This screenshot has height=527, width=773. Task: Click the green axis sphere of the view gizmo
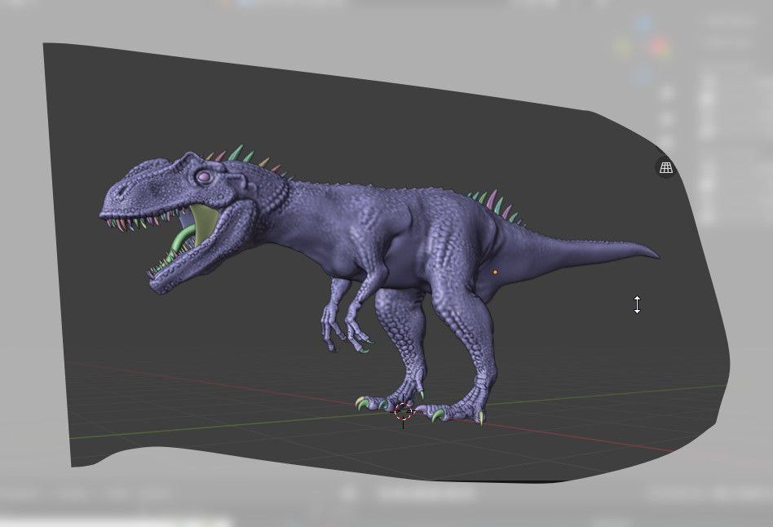624,46
